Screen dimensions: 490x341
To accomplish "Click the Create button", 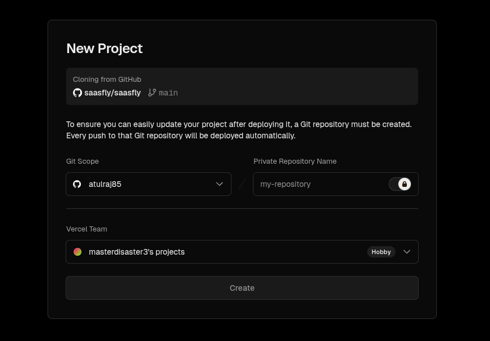I will click(x=242, y=288).
